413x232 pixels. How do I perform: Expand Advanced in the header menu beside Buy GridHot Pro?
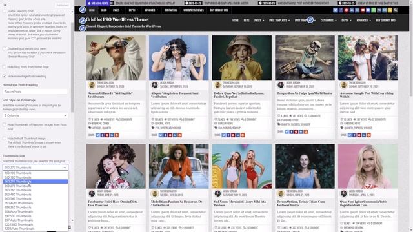pyautogui.click(x=363, y=20)
